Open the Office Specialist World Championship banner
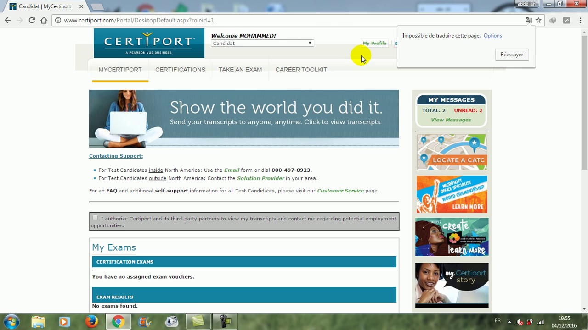Viewport: 588px width, 330px height. [x=452, y=194]
